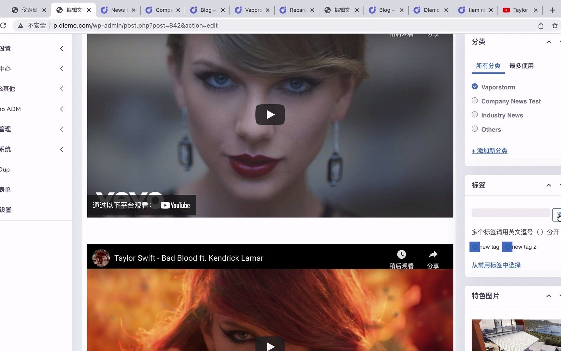Screen dimensions: 561x351
Task: Expand the 设置 sidebar menu at top
Action: [62, 48]
